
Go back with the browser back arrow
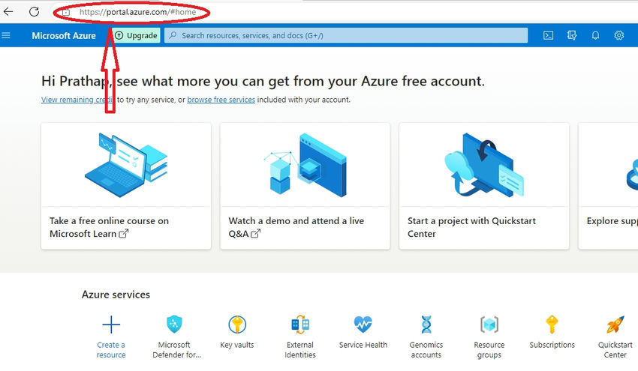click(8, 11)
